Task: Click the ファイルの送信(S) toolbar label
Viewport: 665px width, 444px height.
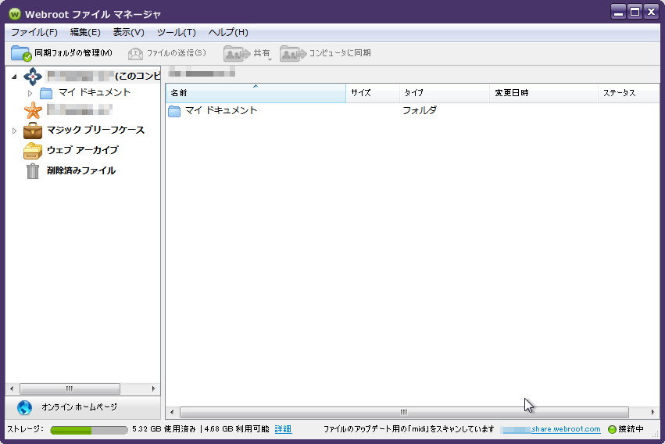Action: click(x=177, y=53)
